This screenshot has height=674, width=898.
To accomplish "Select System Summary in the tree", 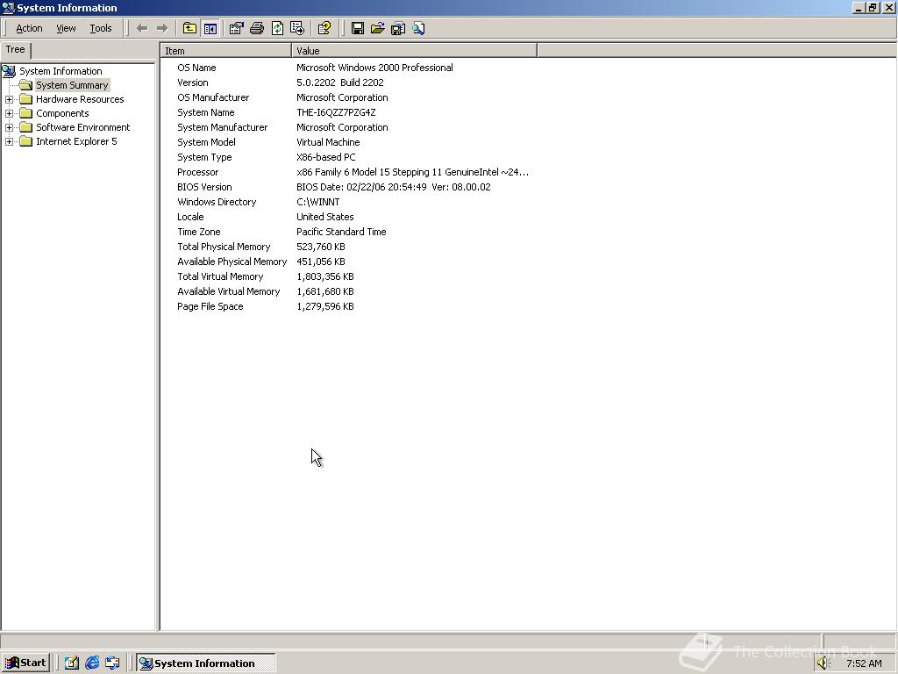I will pyautogui.click(x=72, y=85).
